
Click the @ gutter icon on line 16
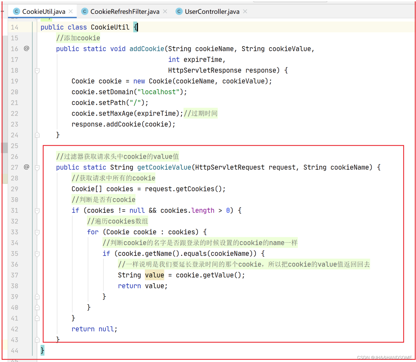[x=26, y=48]
